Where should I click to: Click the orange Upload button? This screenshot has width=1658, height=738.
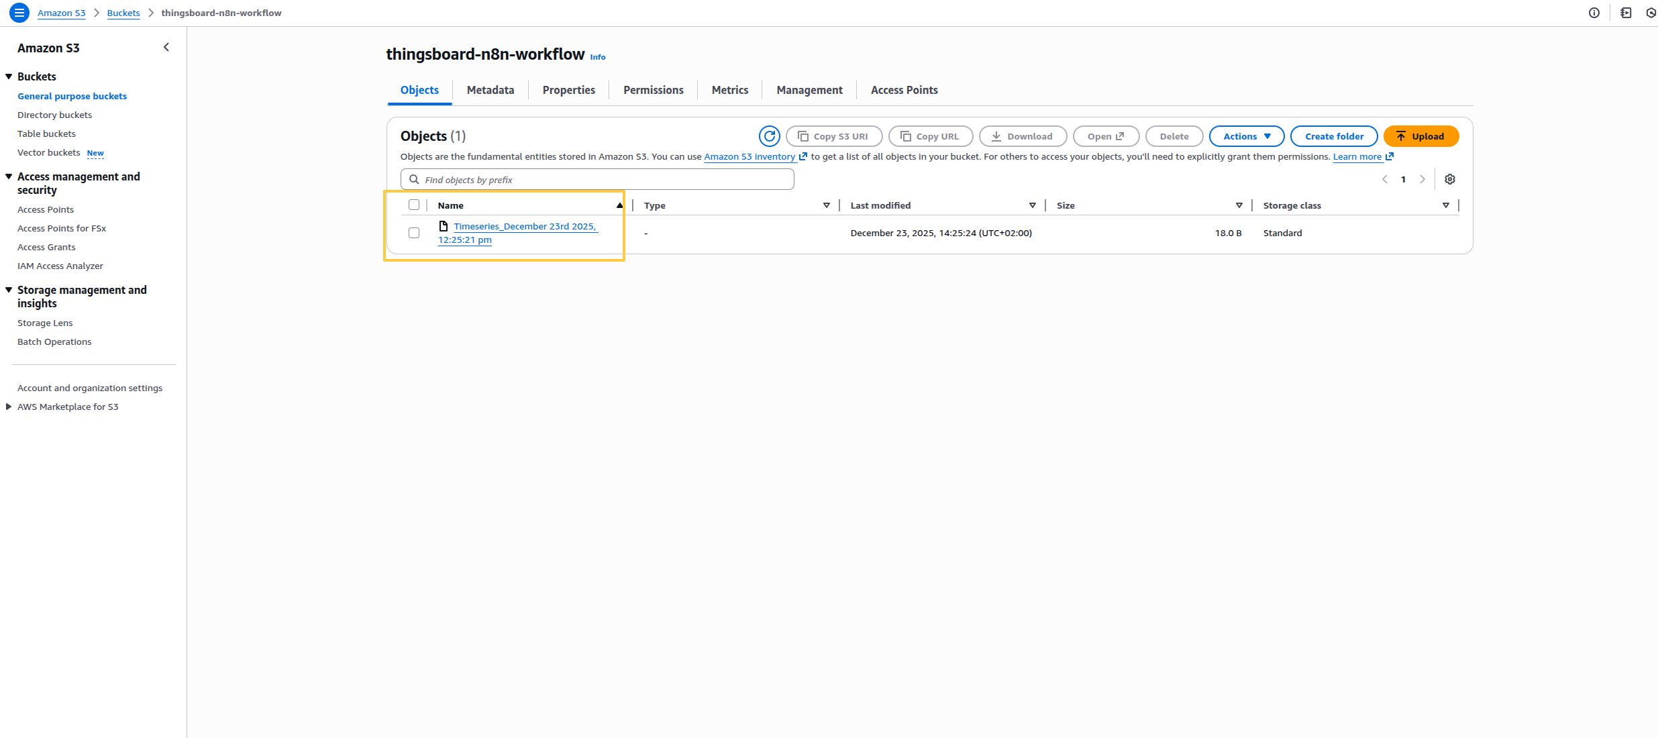click(x=1420, y=136)
